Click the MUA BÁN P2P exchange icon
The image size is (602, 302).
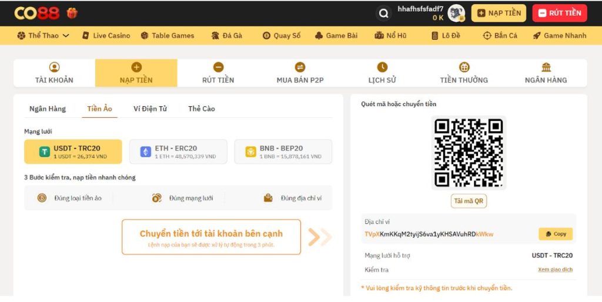(x=300, y=67)
